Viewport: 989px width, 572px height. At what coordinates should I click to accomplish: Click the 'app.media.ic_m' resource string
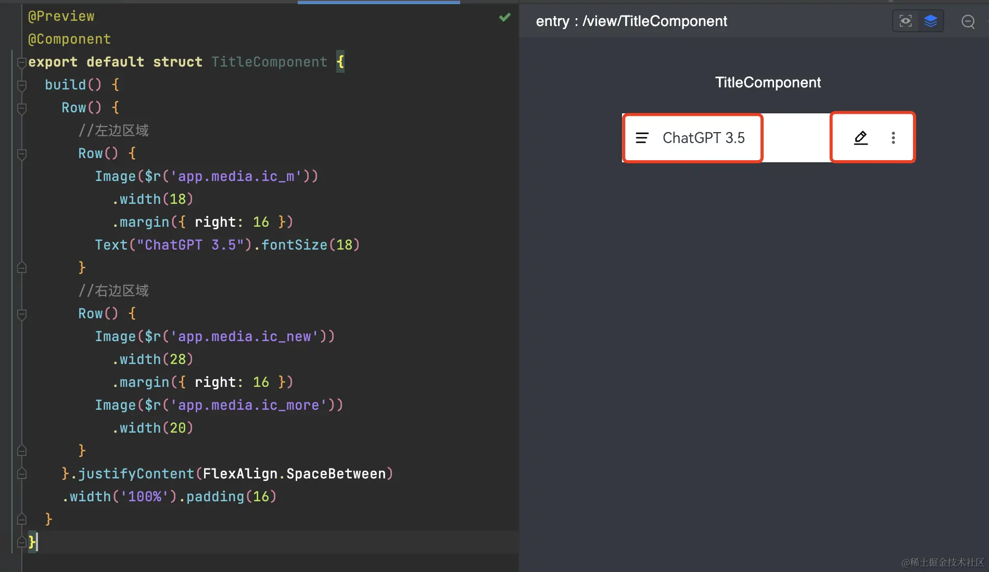pos(236,176)
